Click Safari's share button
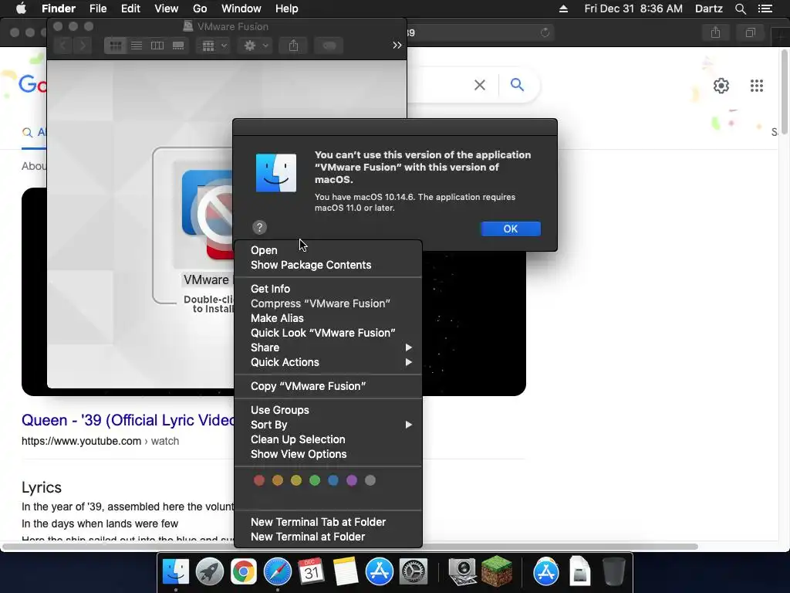Screen dimensions: 790x593 (x=715, y=32)
